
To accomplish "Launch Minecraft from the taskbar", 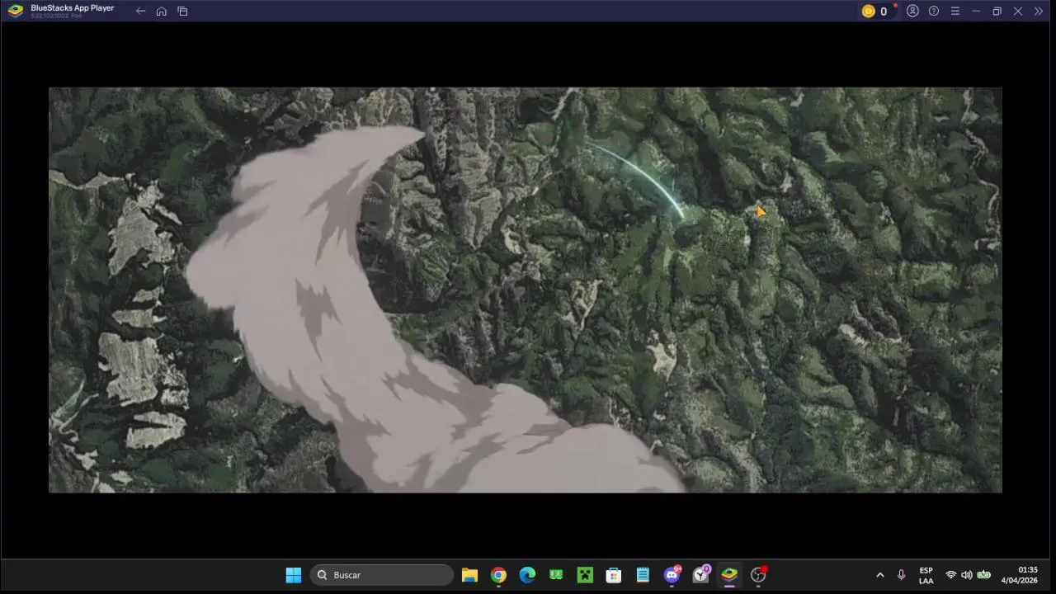I will tap(585, 575).
